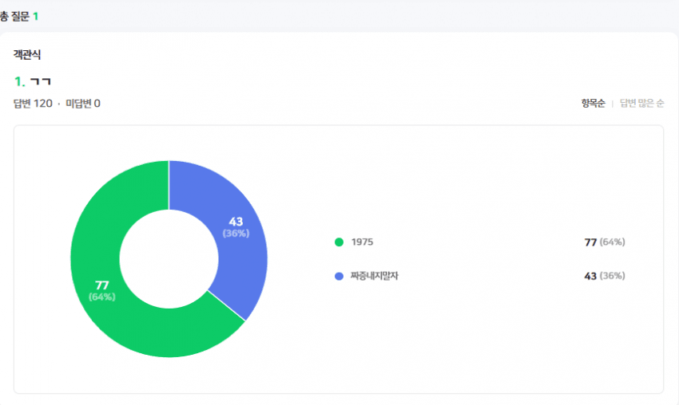
Task: Click the 미답변 0 unanswered count
Action: click(x=83, y=104)
